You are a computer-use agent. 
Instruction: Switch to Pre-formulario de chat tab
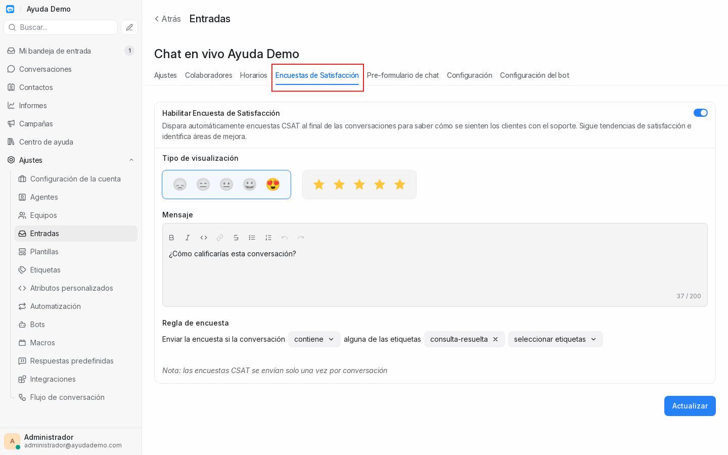[x=403, y=75]
